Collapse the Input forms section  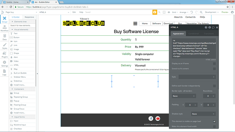[22, 117]
